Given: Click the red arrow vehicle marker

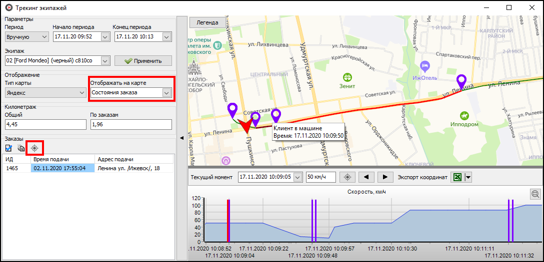Looking at the screenshot, I should pos(245,126).
